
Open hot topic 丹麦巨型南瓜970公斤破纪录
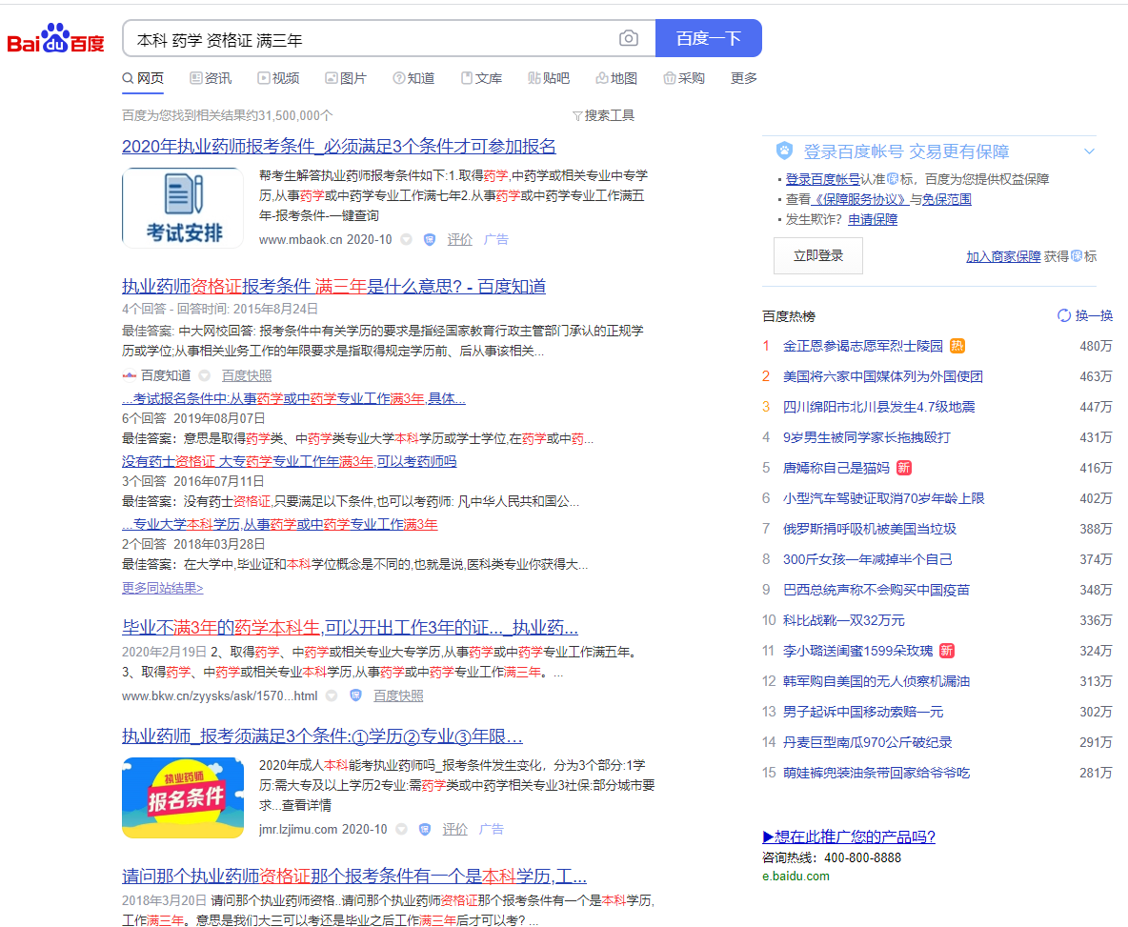pyautogui.click(x=867, y=742)
